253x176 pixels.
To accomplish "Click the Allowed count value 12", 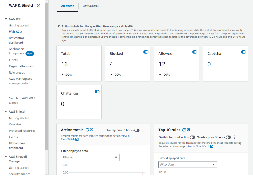I will click(162, 64).
